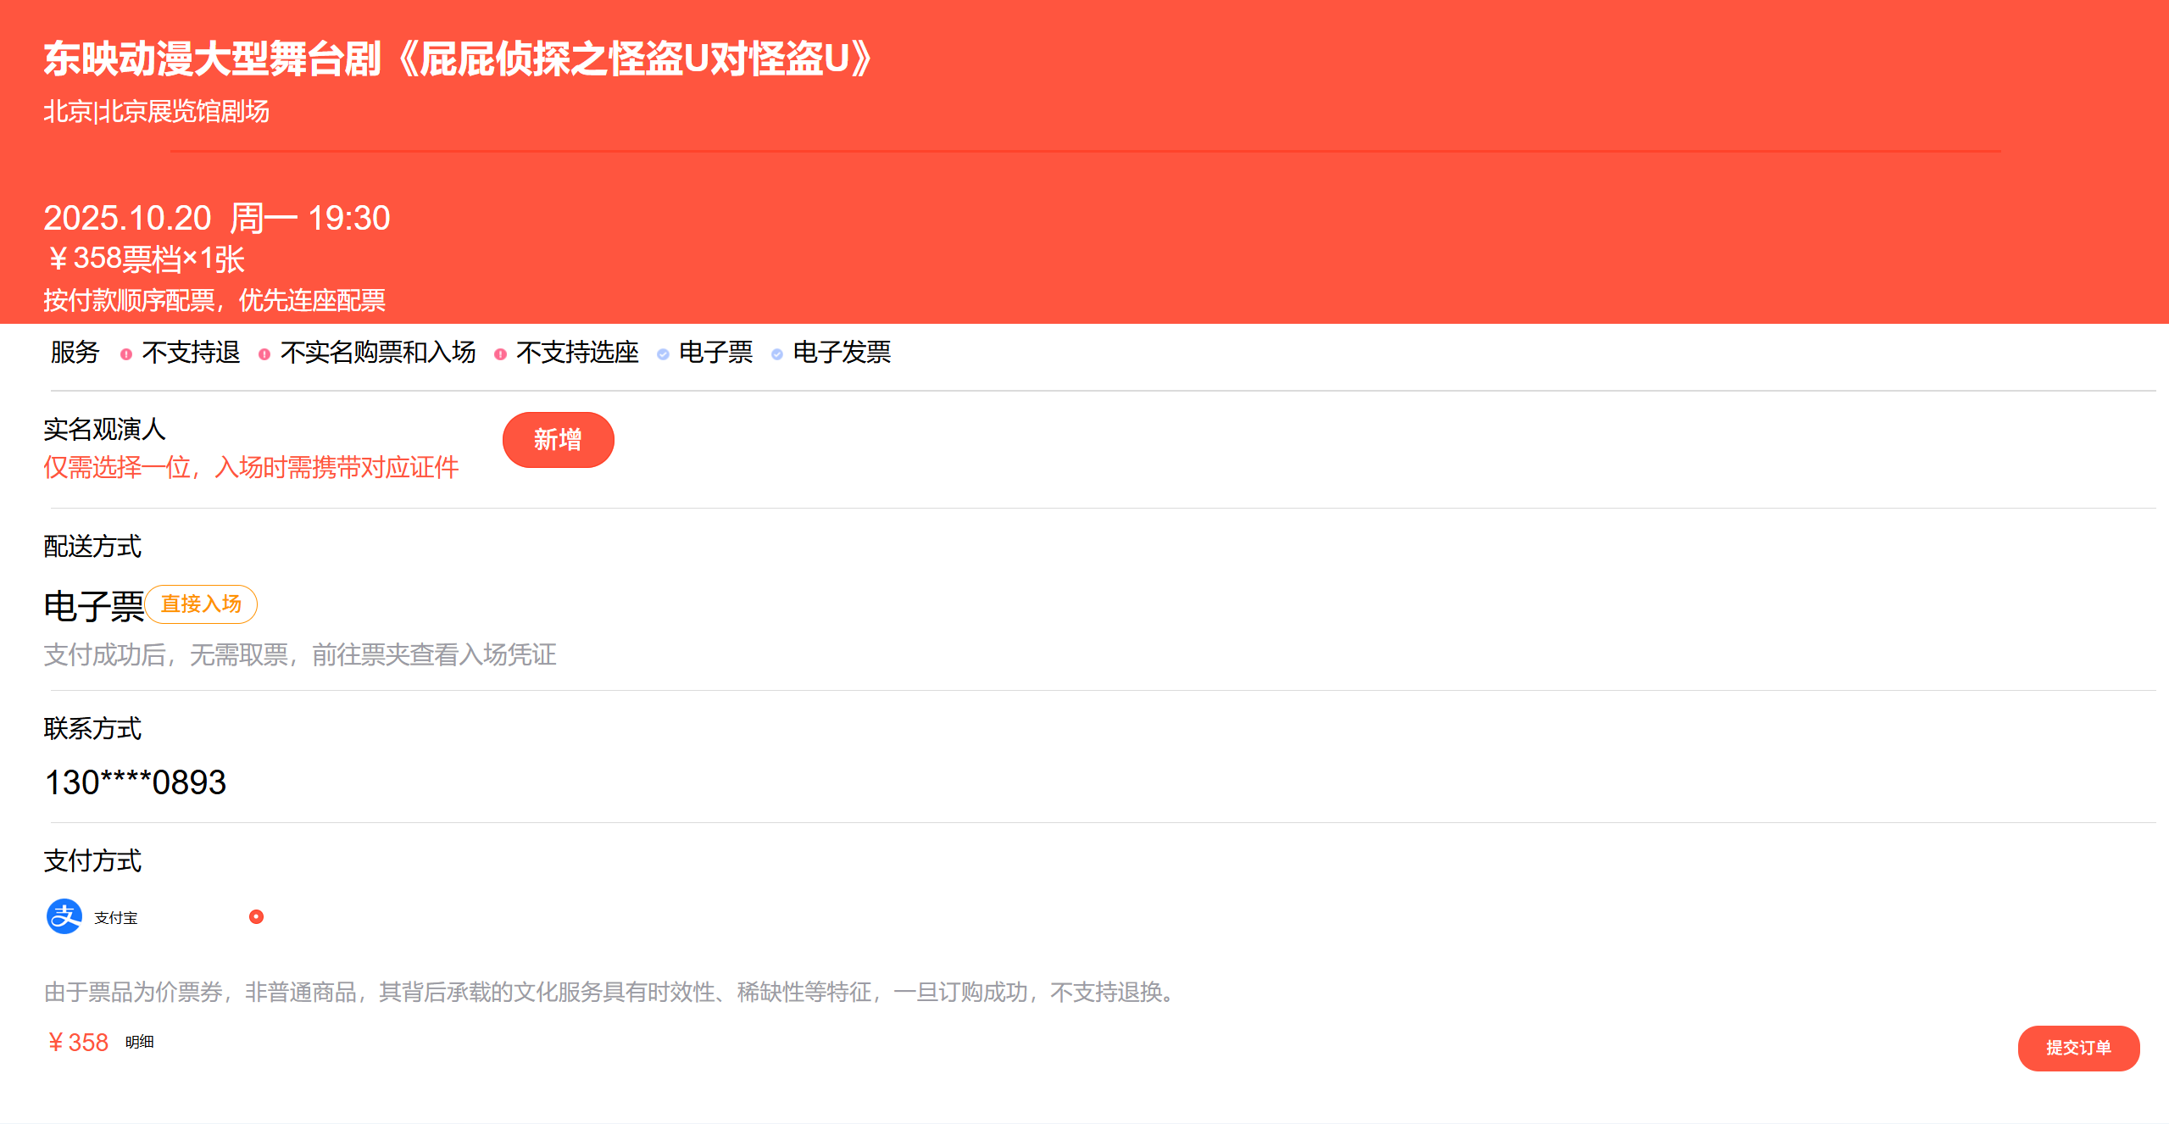
Task: Click the 电子票 checkmark icon
Action: point(663,354)
